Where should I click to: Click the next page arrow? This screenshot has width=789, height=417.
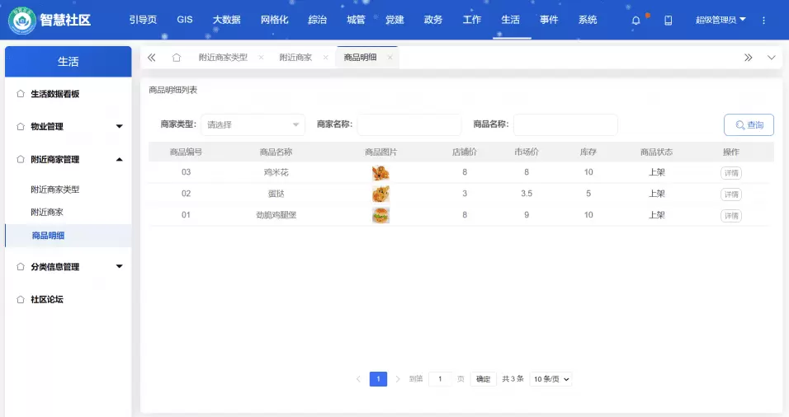tap(398, 379)
